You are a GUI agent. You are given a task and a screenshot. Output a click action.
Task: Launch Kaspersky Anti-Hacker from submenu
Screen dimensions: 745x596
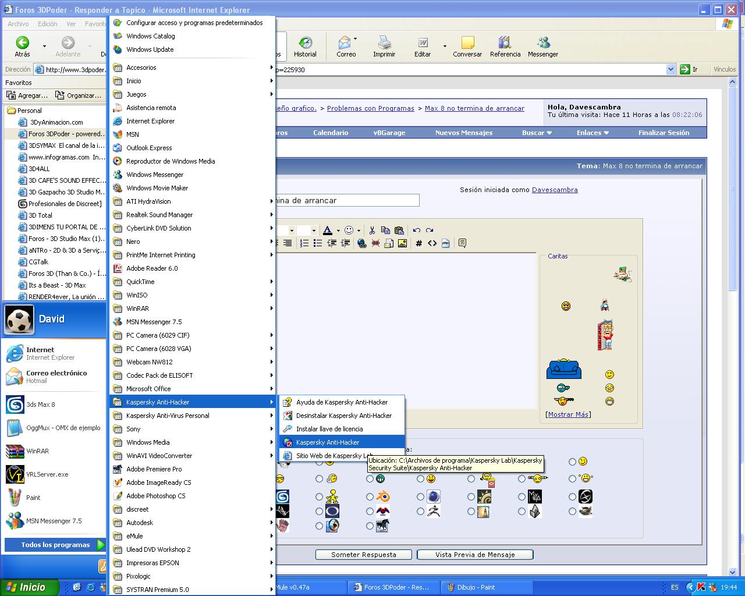click(342, 442)
